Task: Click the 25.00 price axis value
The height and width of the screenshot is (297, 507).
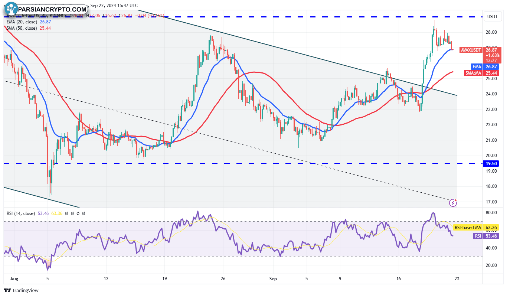Action: pyautogui.click(x=491, y=78)
